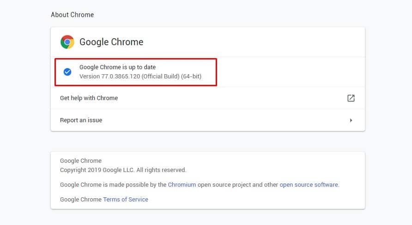Screen dimensions: 412x225
Task: Click 'Google Chrome' text before Terms of Service
Action: click(x=81, y=200)
